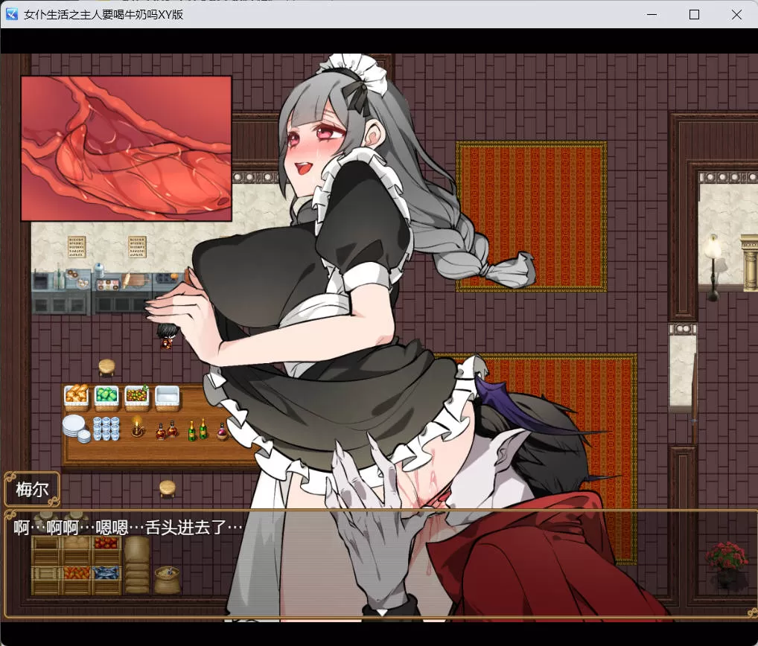
Task: Select the lit candle on the table
Action: tap(137, 428)
